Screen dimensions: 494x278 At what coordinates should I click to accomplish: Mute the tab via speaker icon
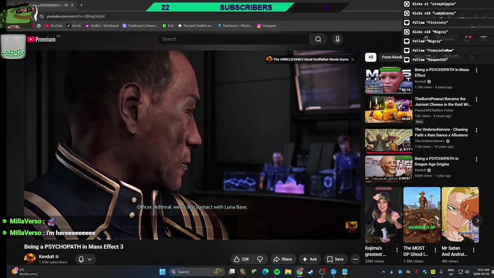[66, 5]
